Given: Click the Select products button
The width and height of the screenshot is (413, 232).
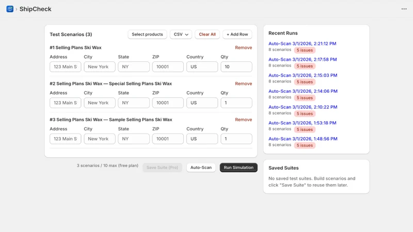Looking at the screenshot, I should coord(147,35).
